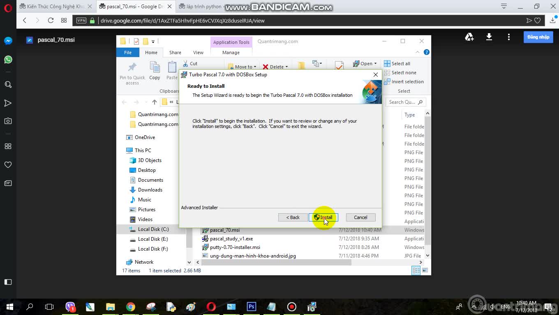Click the Cut scissors icon
559x315 pixels.
tap(185, 64)
